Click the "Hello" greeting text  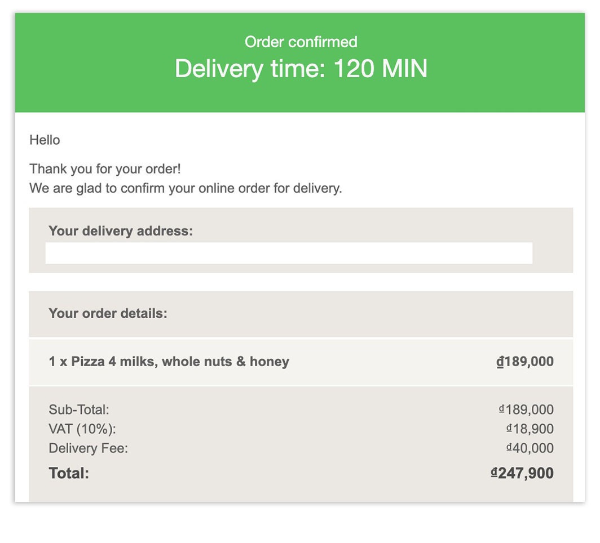click(x=45, y=140)
